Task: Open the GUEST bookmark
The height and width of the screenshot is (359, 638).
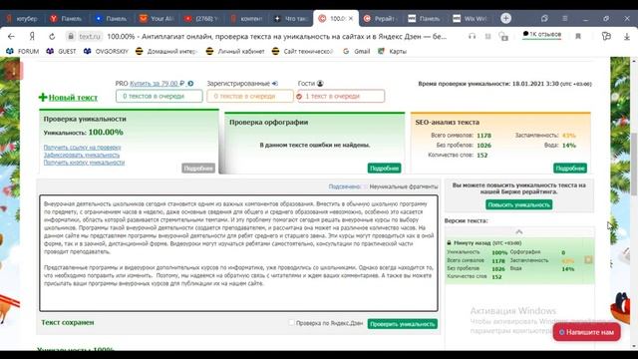Action: [x=61, y=51]
